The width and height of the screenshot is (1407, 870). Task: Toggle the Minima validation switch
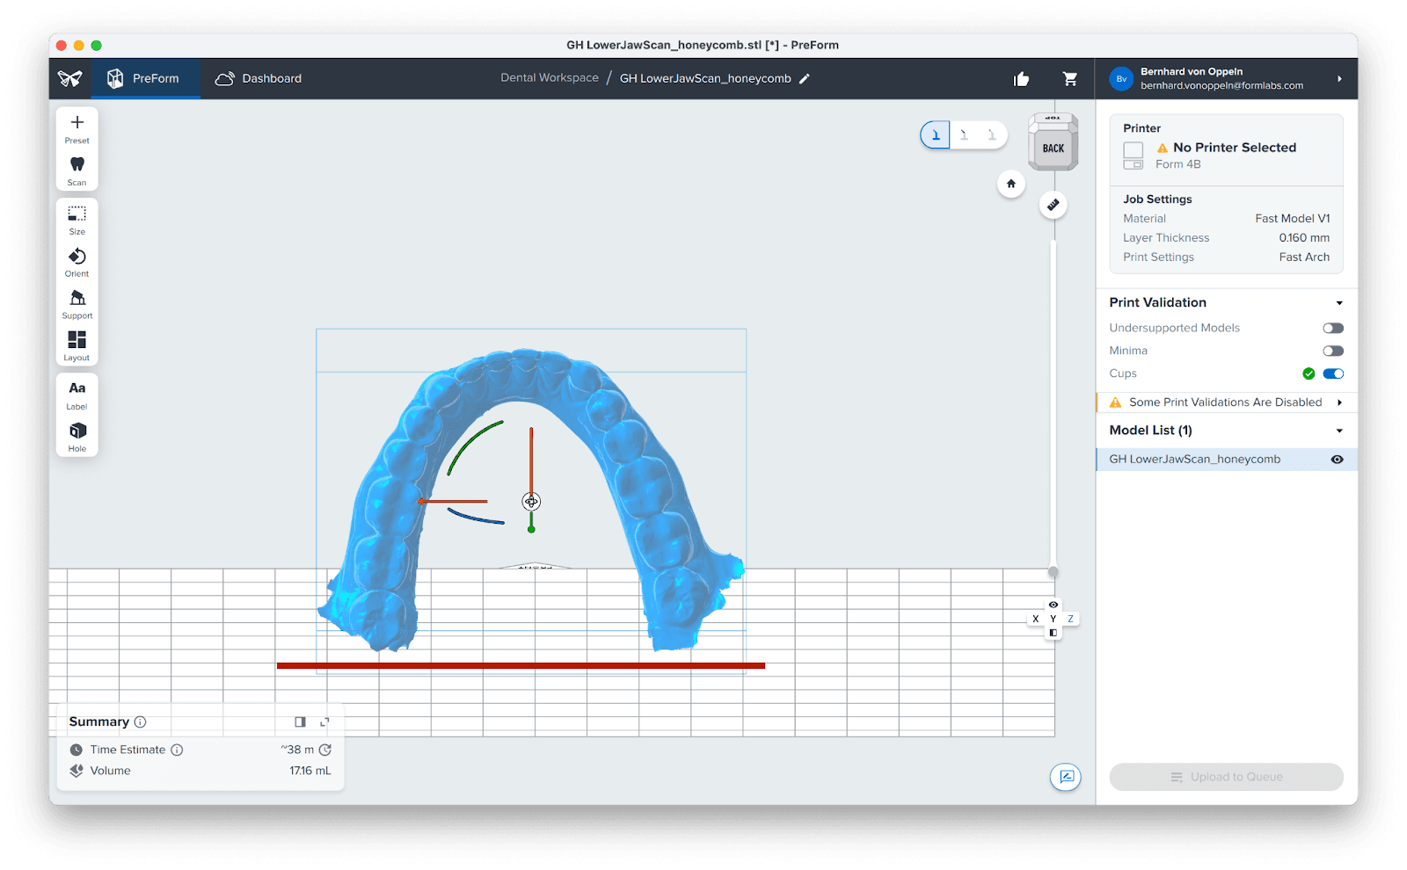click(1333, 351)
